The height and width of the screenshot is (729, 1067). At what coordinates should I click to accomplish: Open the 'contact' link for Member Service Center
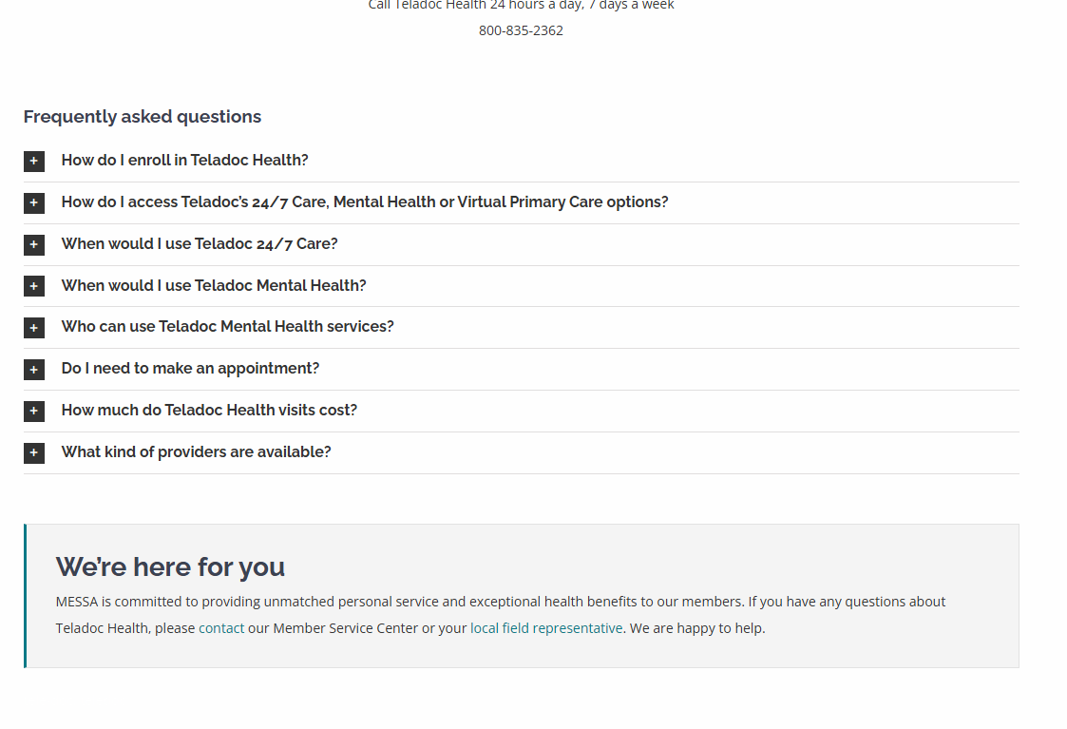[x=221, y=628]
